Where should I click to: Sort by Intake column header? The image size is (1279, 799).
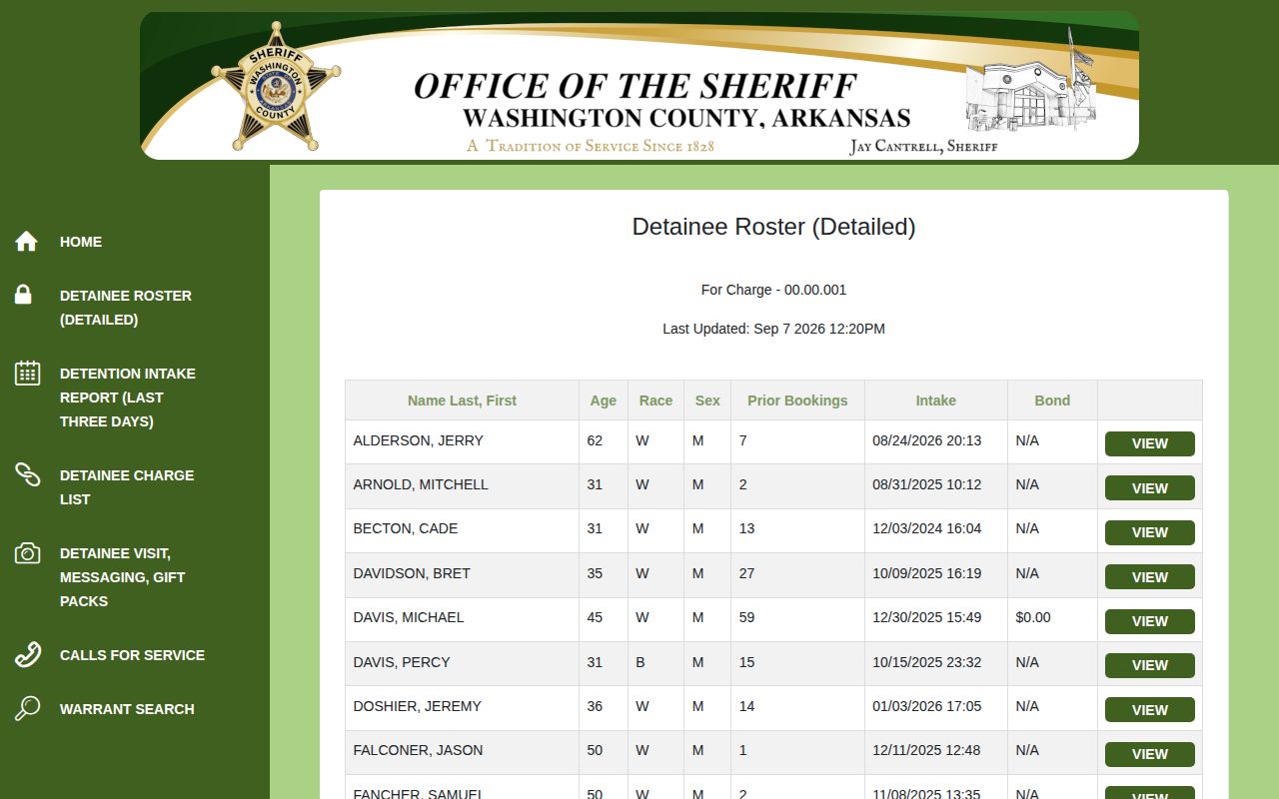click(936, 400)
